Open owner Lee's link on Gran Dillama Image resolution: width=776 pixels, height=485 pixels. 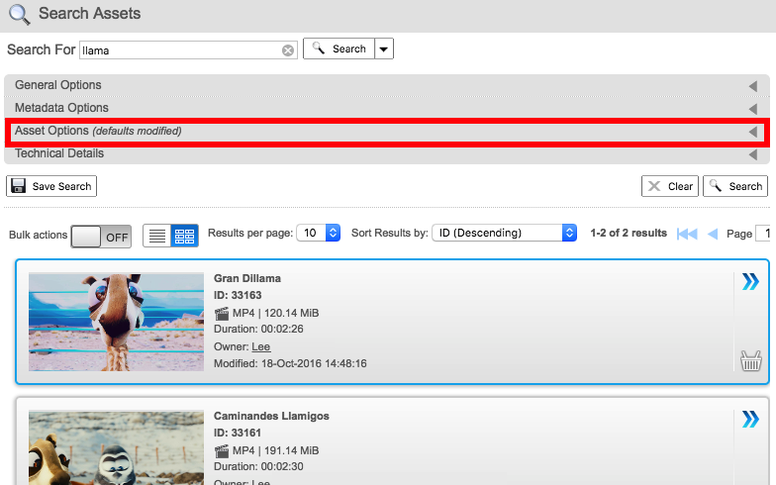tap(260, 347)
